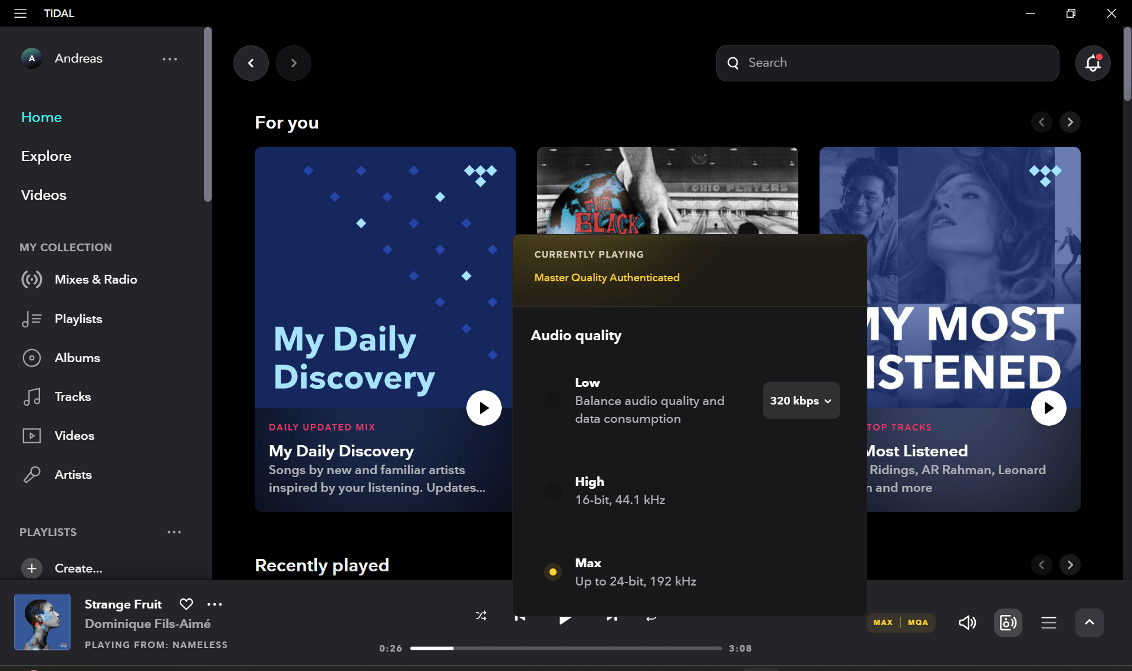
Task: Select the Albums icon in sidebar
Action: click(32, 358)
